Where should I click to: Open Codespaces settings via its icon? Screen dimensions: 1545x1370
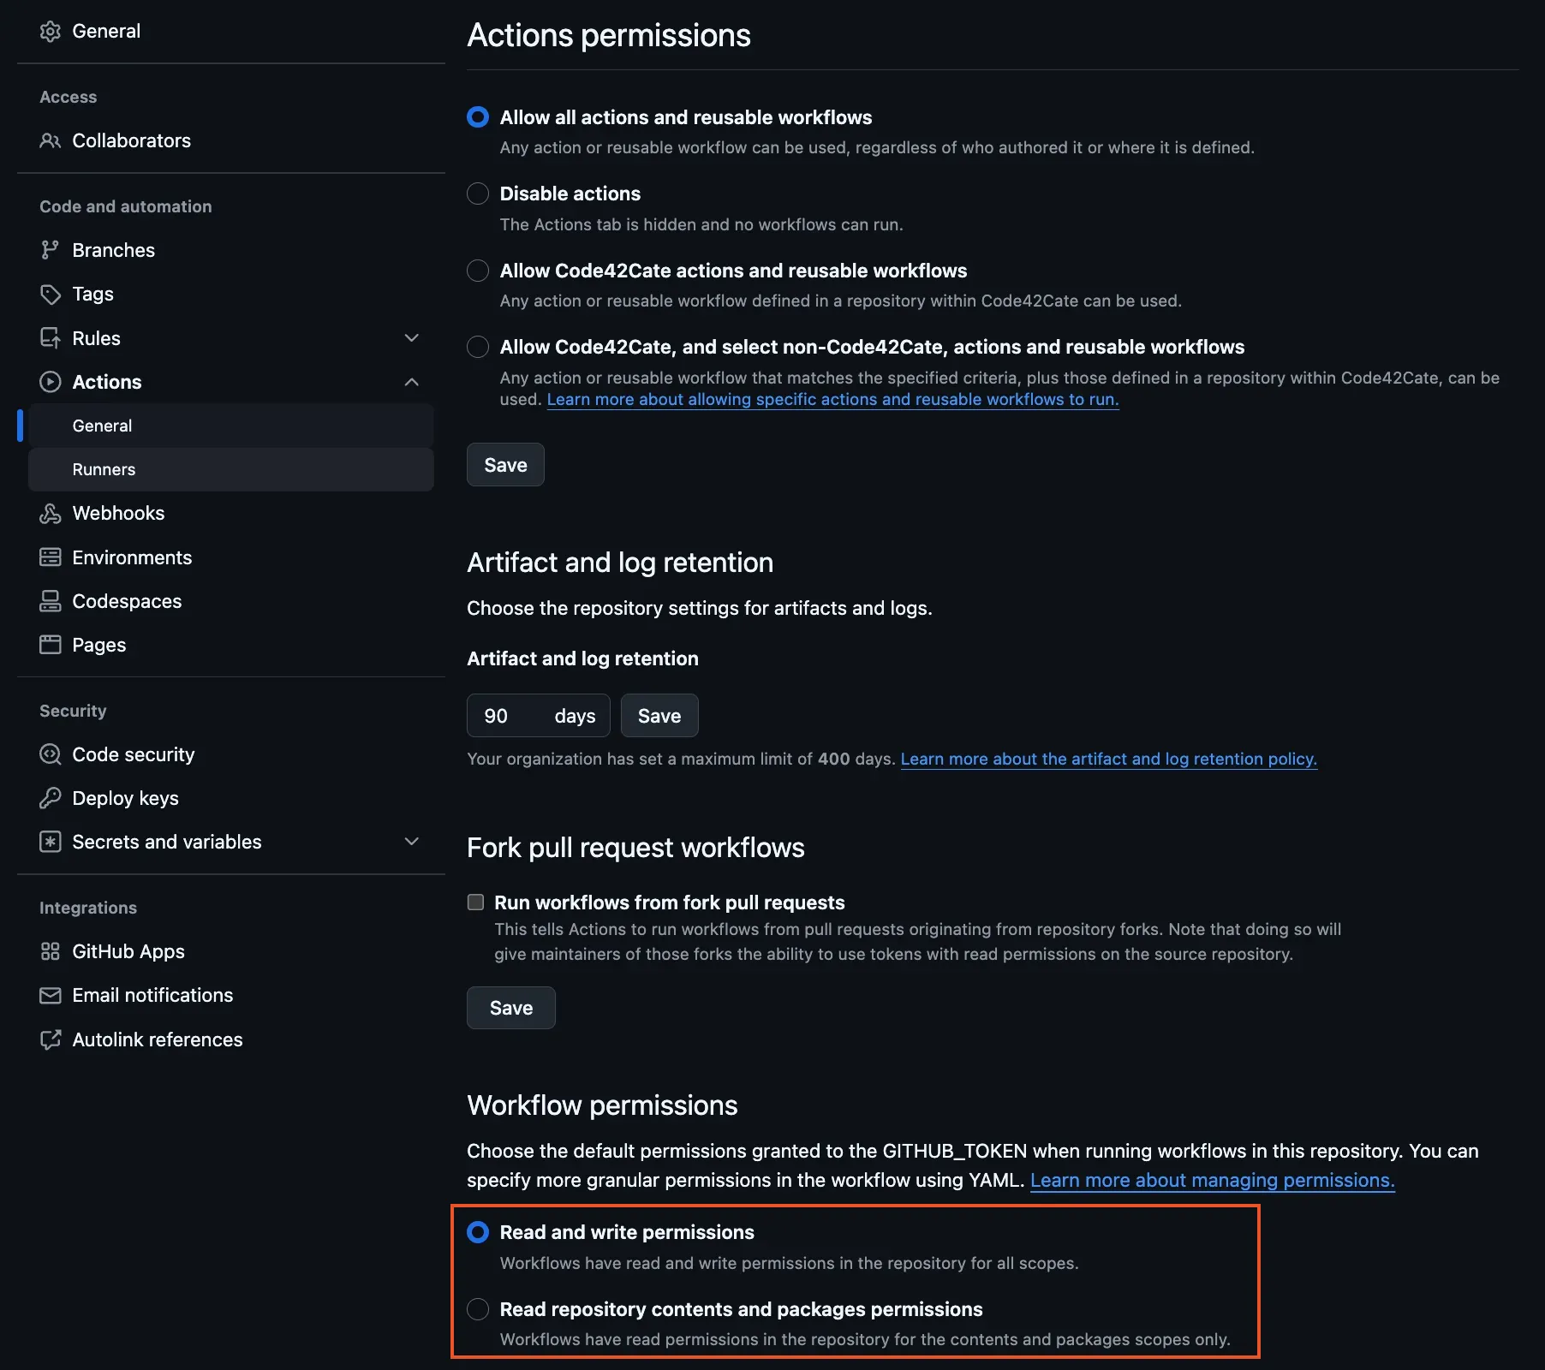point(51,600)
